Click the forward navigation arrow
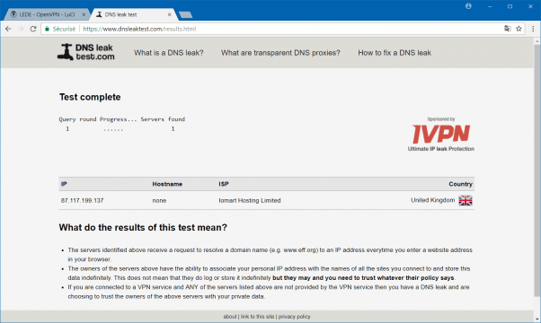The height and width of the screenshot is (323, 541). 21,29
